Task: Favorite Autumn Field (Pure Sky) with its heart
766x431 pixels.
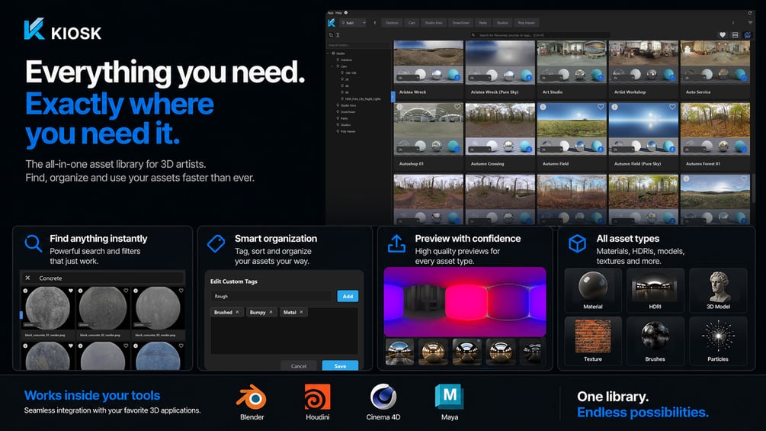Action: click(672, 107)
